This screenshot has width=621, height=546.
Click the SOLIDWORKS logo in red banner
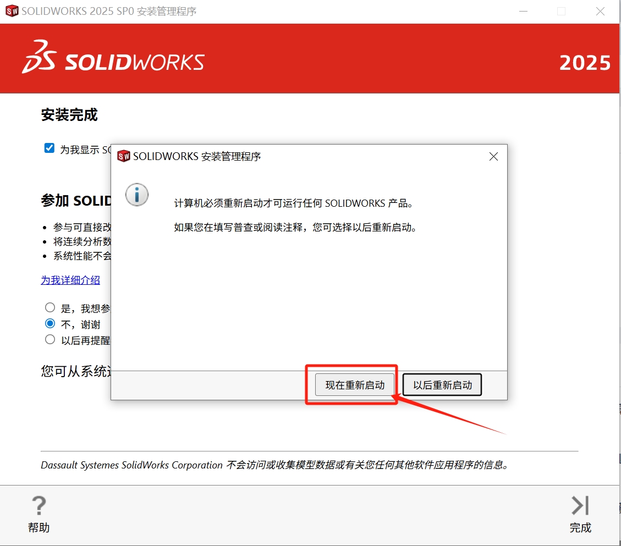(113, 57)
